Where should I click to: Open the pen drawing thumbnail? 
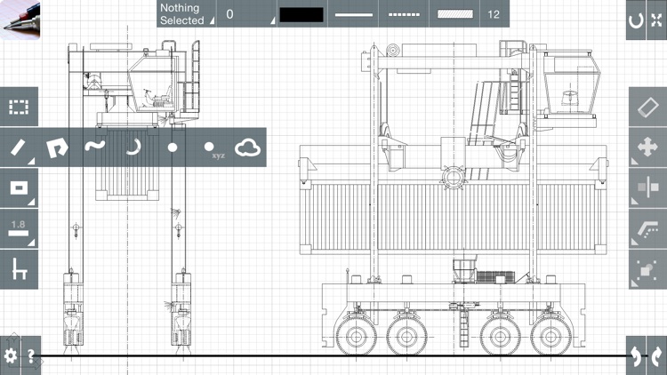20,20
